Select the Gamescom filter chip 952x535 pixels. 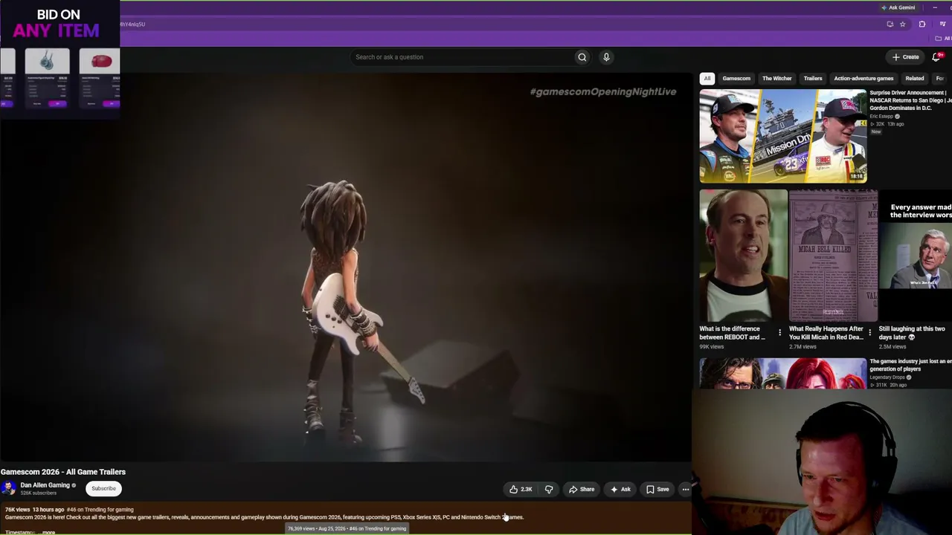[736, 79]
